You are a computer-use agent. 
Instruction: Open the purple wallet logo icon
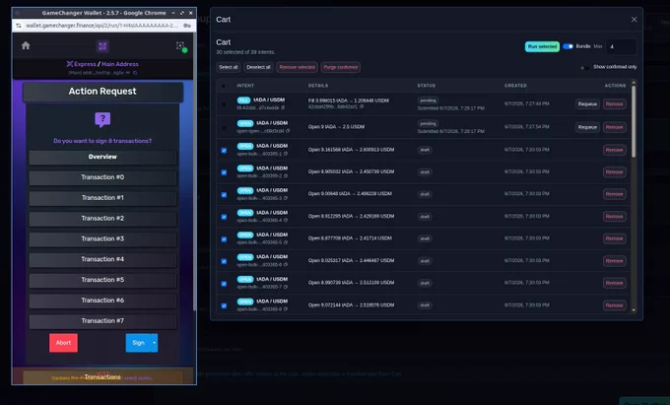click(x=102, y=45)
